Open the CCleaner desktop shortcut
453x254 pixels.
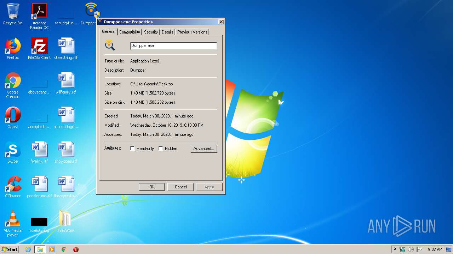[x=13, y=187]
